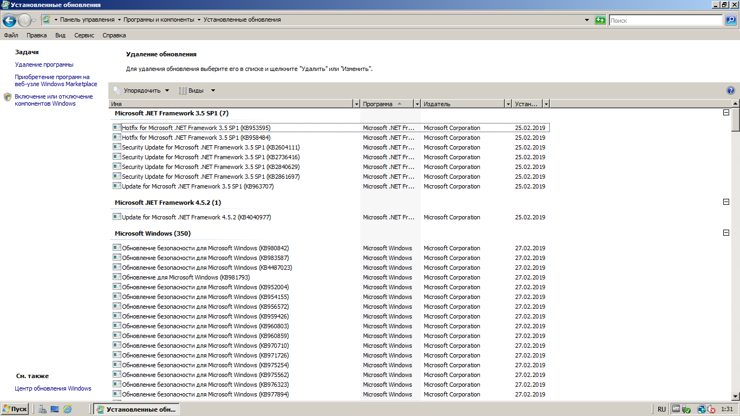
Task: Click Панель управления in the breadcrumb
Action: click(87, 19)
